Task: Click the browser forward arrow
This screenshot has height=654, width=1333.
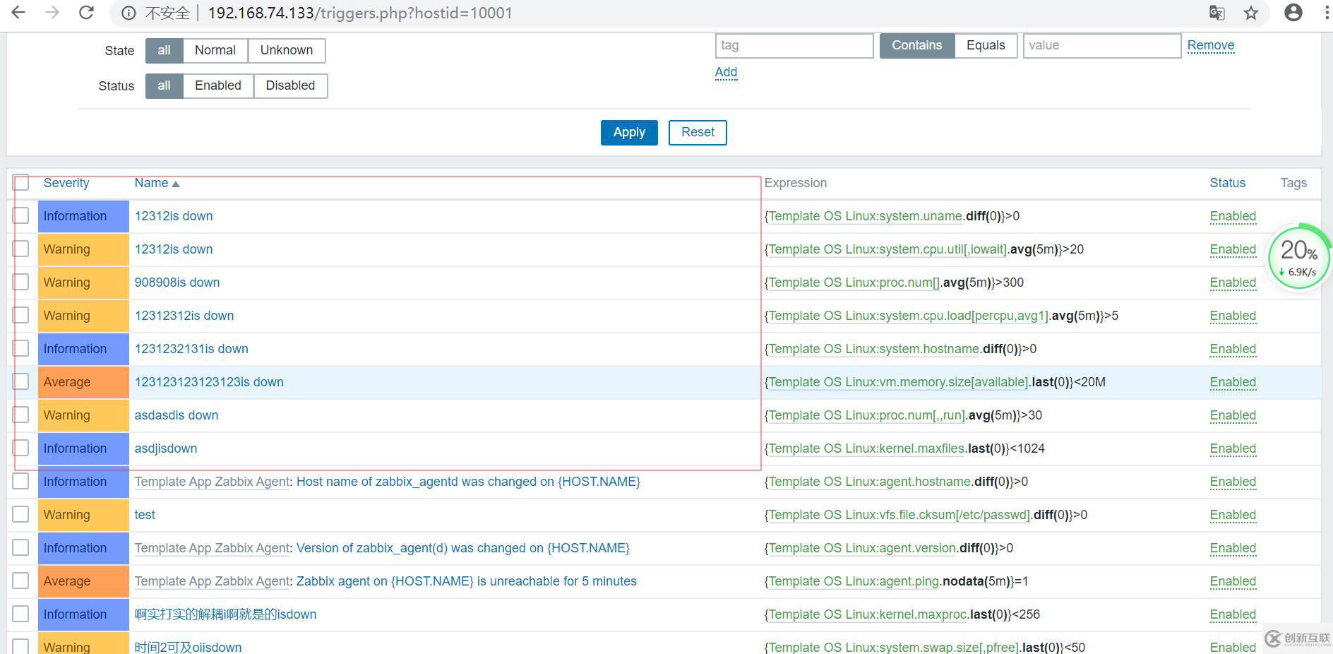Action: (x=52, y=13)
